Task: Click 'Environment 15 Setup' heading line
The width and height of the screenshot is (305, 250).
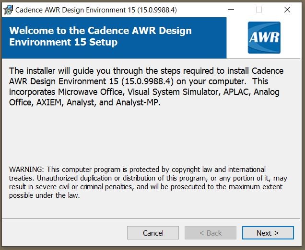Action: pyautogui.click(x=63, y=42)
